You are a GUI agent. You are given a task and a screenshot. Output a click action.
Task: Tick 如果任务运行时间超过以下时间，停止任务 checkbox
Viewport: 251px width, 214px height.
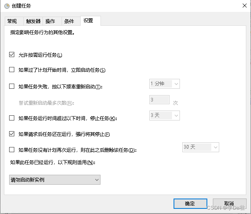tap(12, 118)
